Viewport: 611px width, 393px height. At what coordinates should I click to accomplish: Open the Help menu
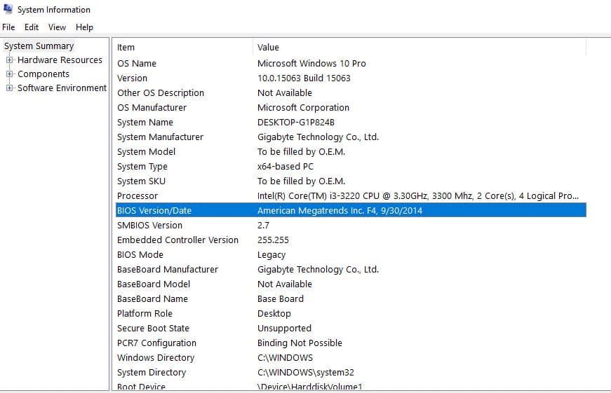coord(84,27)
